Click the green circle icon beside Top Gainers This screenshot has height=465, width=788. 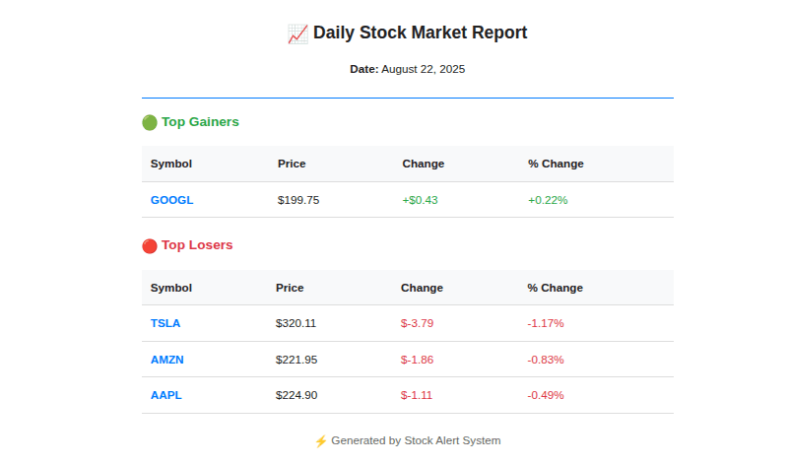coord(150,122)
